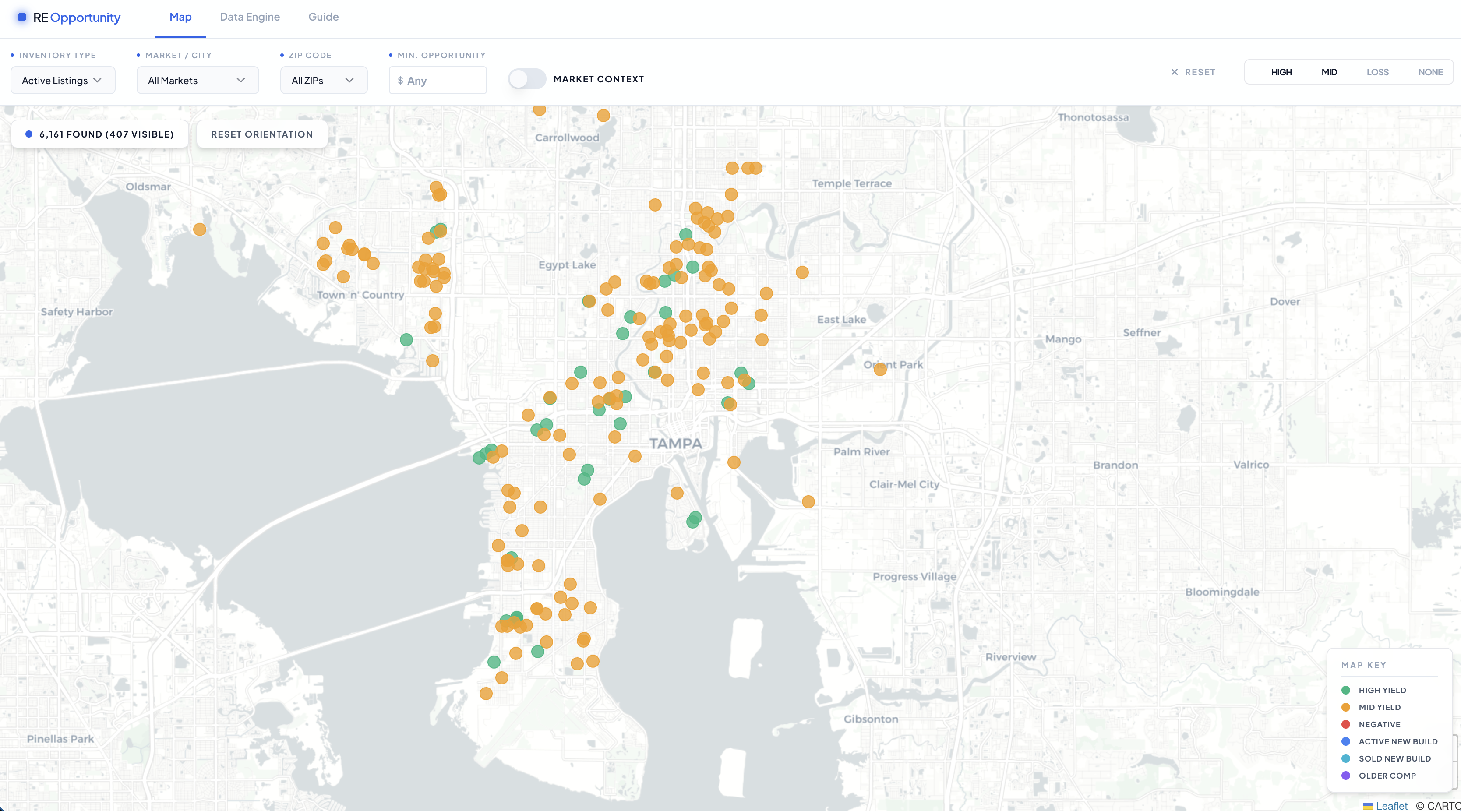Click the purple Older Comp legend dot

(1345, 775)
